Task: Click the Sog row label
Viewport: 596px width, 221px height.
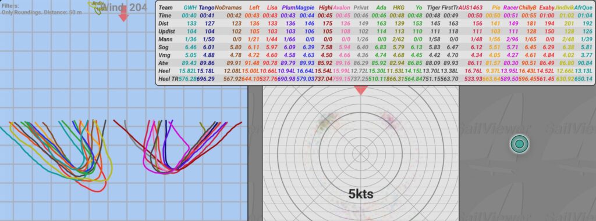Action: 164,47
